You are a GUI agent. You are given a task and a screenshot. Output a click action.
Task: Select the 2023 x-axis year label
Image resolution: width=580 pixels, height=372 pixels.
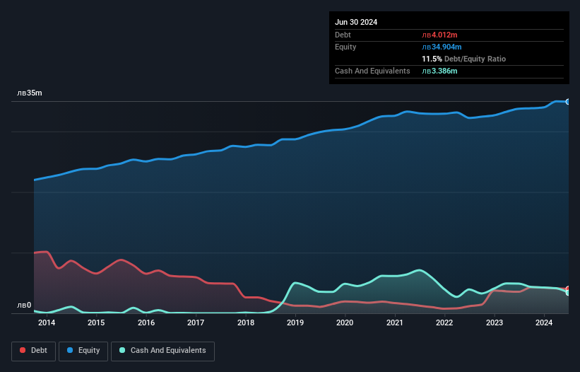coord(495,322)
